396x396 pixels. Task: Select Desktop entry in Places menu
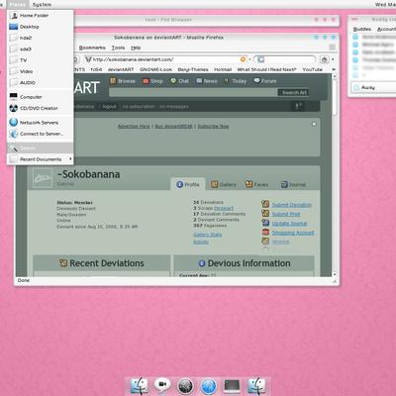point(41,27)
